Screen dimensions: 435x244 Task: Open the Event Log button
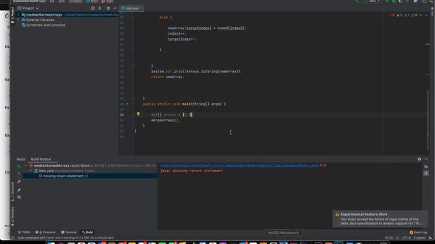[419, 232]
